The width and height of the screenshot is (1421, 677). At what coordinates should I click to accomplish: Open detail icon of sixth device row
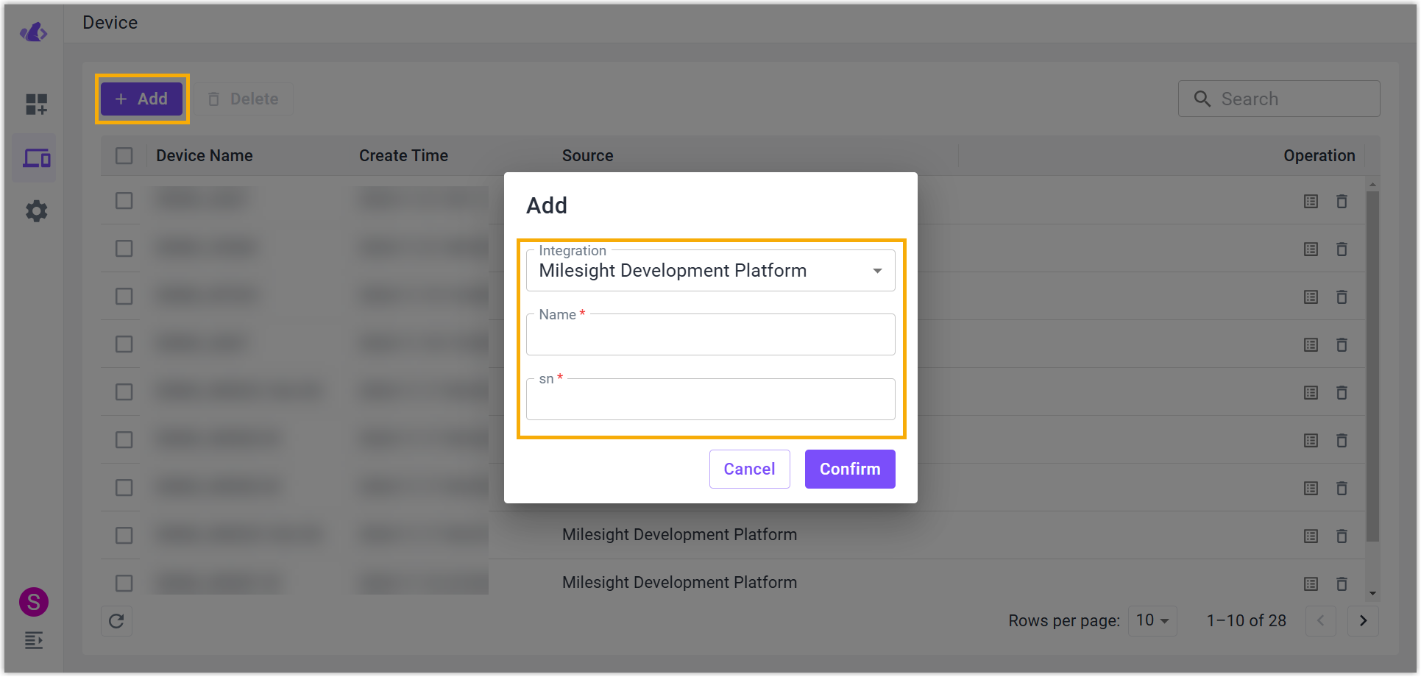click(1311, 440)
